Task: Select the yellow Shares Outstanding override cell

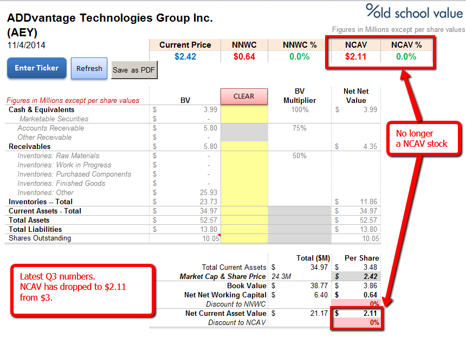Action: (x=244, y=238)
